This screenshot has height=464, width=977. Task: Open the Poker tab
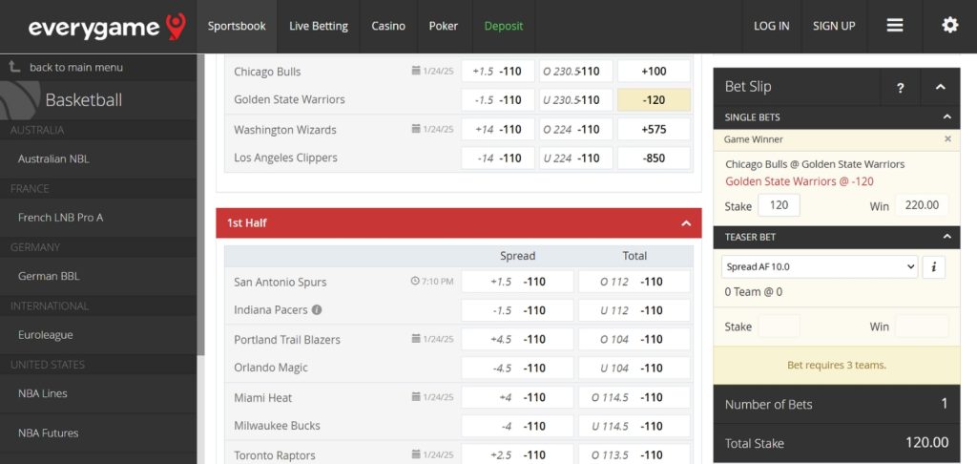tap(443, 26)
